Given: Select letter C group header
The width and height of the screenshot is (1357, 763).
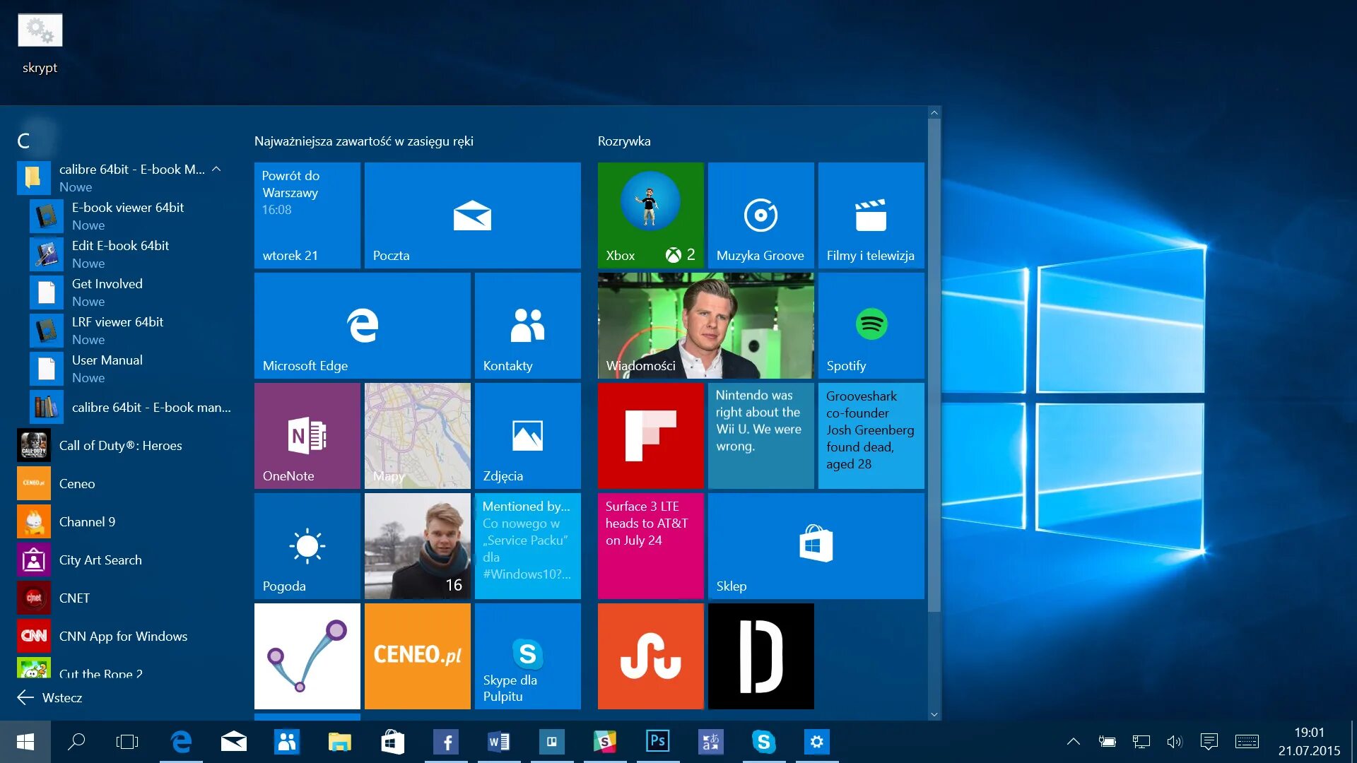Looking at the screenshot, I should 23,141.
